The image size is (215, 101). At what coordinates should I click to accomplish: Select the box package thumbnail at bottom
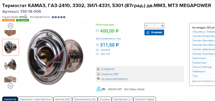point(10,78)
